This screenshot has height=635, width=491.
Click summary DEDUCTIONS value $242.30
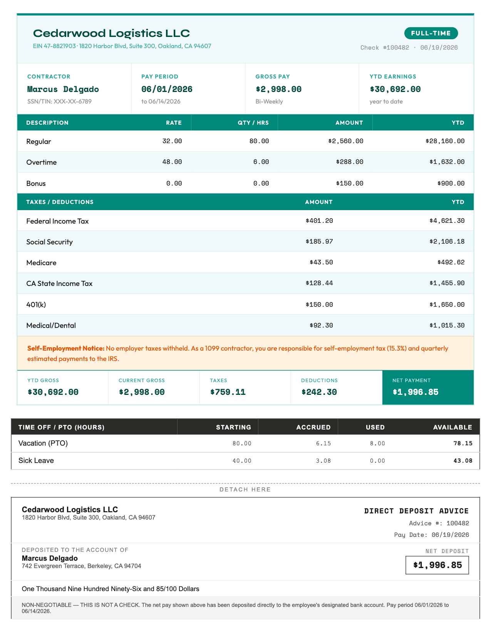pos(319,392)
